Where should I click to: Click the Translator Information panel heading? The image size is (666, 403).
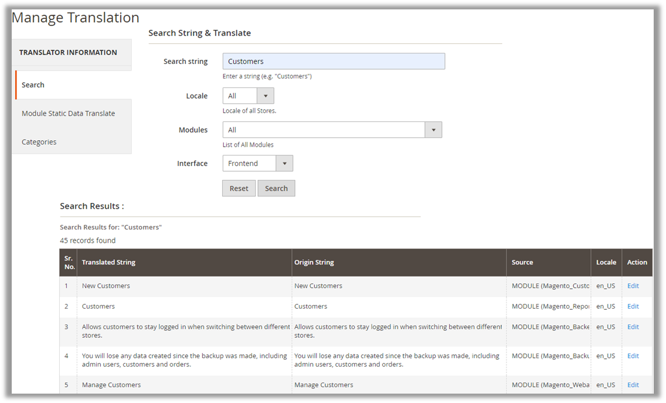pos(68,53)
